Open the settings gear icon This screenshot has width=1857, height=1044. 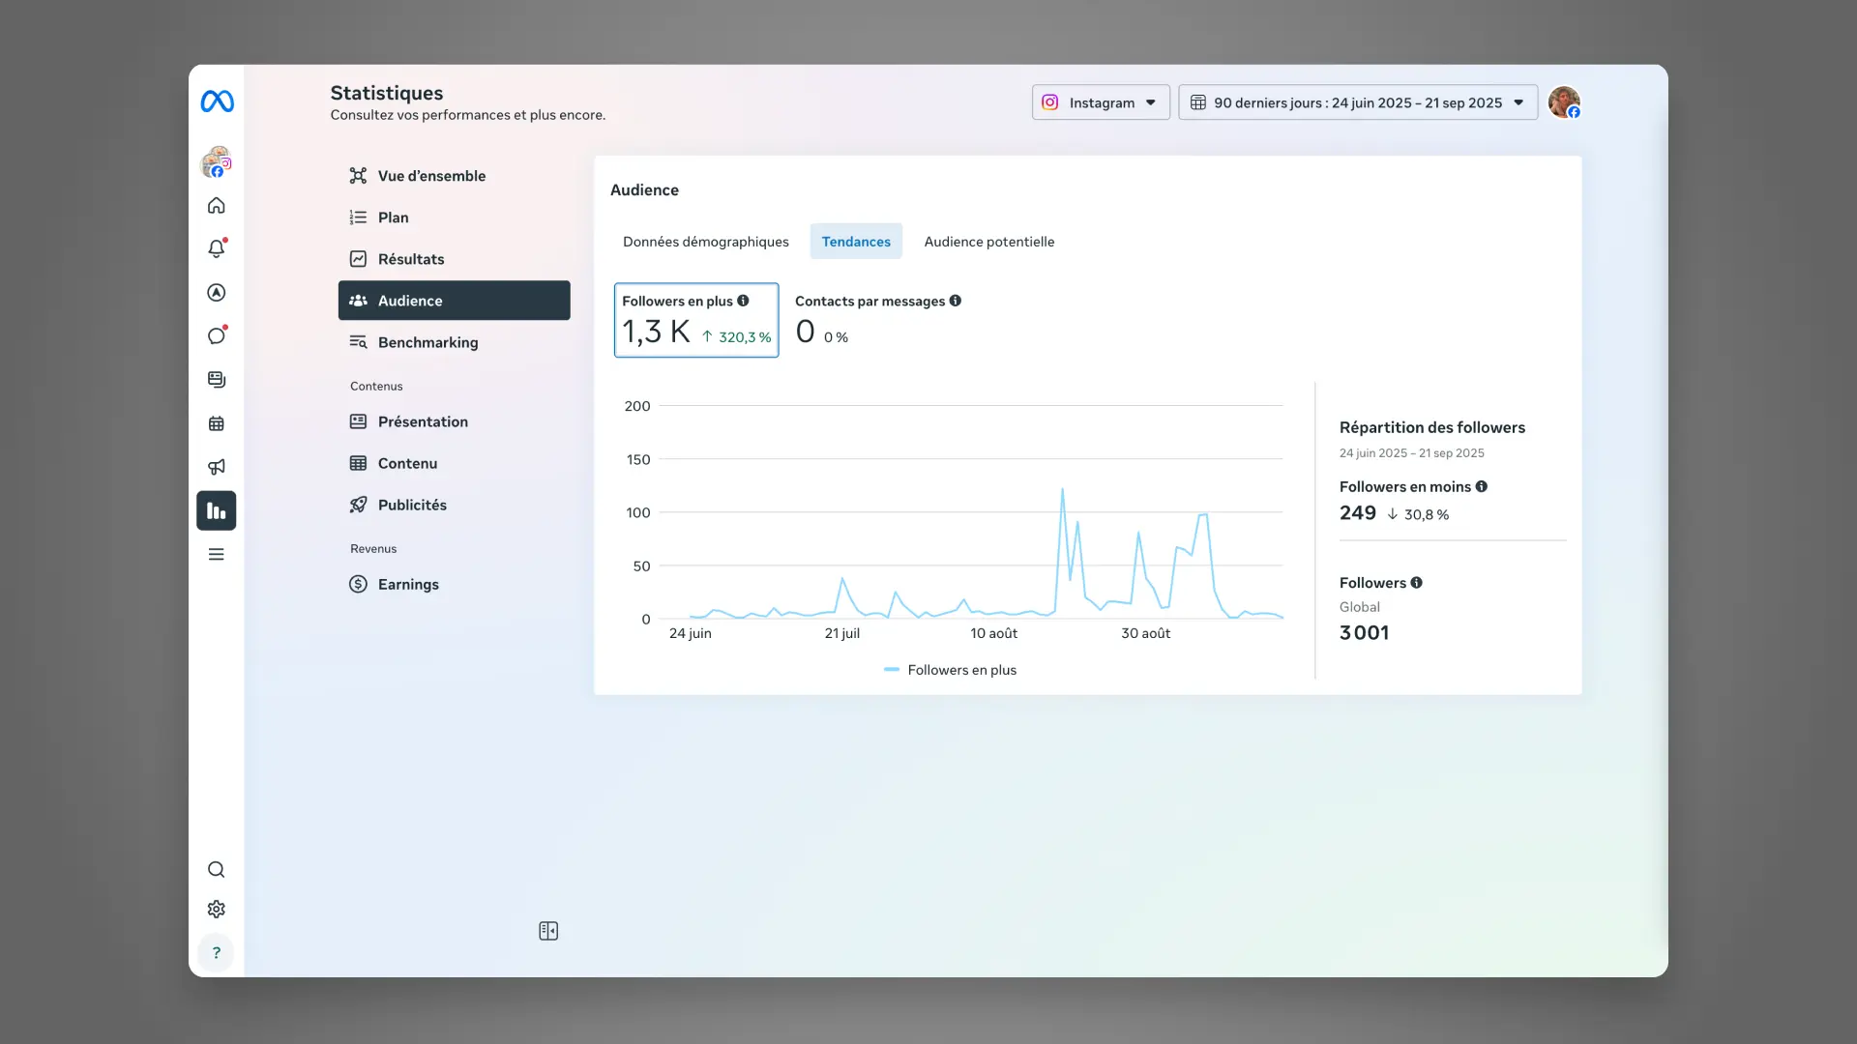[x=216, y=909]
